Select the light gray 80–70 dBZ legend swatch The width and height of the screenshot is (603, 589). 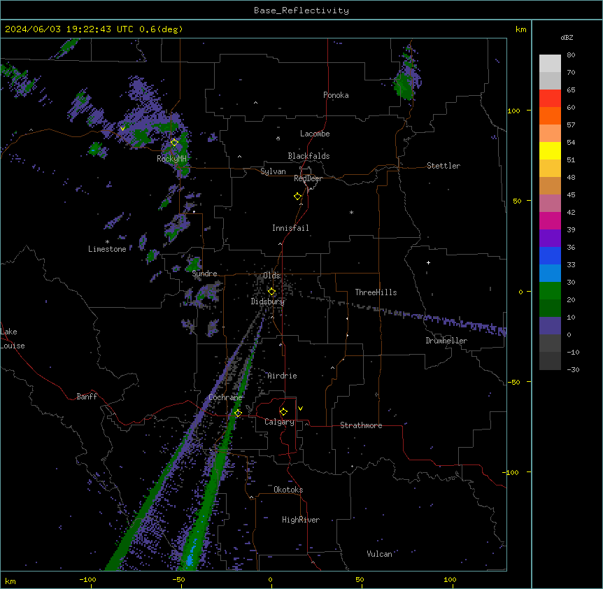[x=550, y=64]
